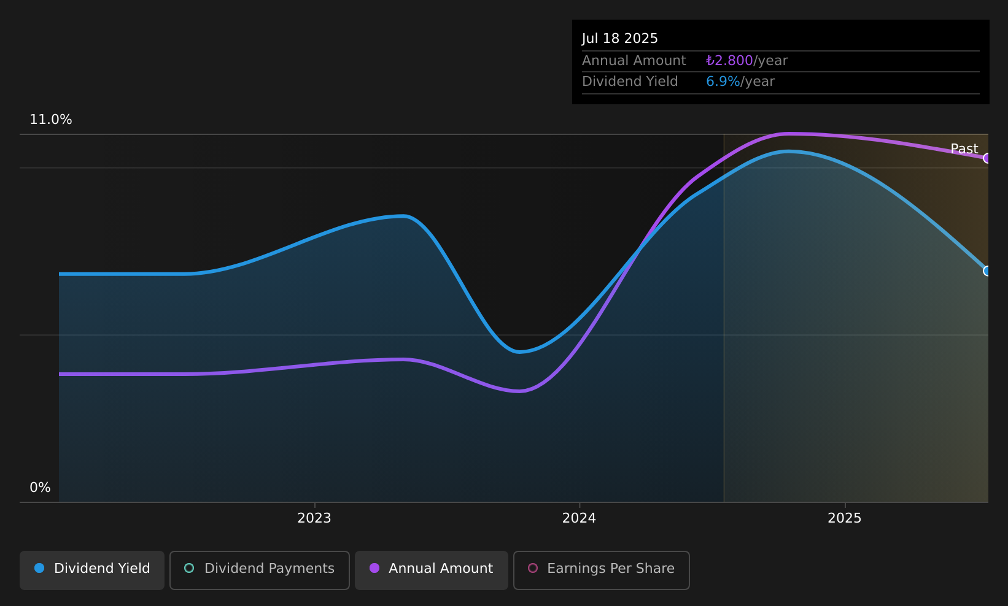The image size is (1008, 606).
Task: Click the 2024 x-axis label
Action: 580,518
